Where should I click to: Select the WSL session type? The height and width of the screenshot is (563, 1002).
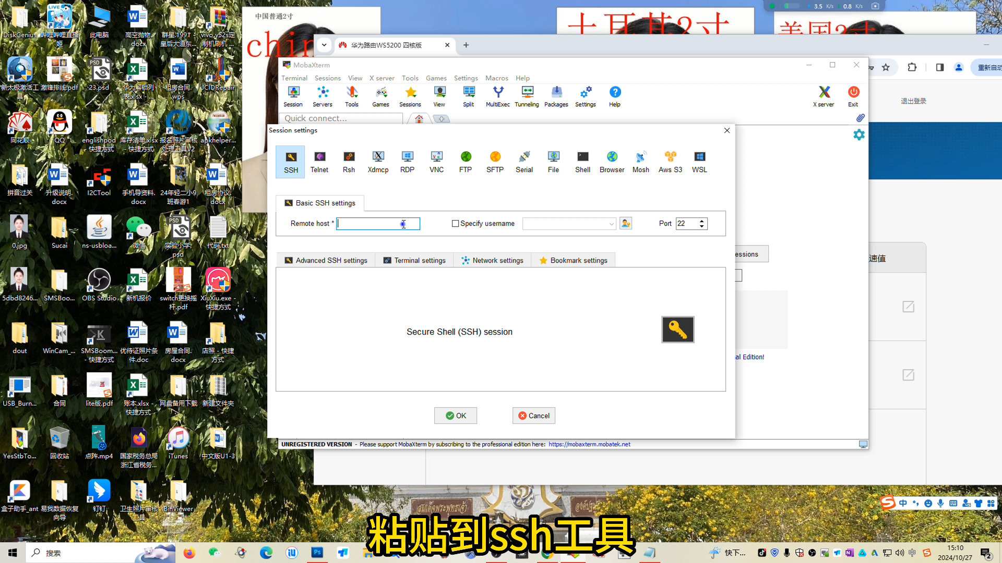click(699, 162)
